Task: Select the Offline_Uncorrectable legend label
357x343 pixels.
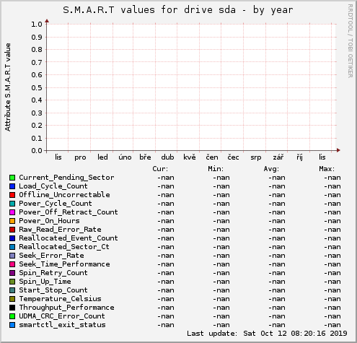Action: pos(64,195)
